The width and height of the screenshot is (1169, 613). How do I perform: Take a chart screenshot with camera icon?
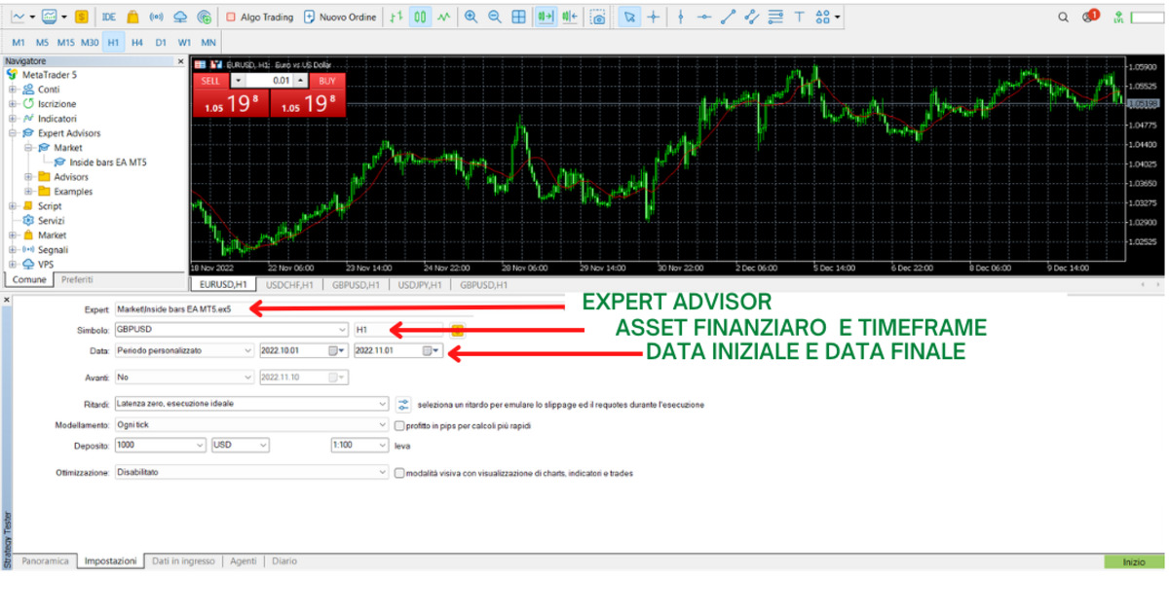tap(598, 17)
